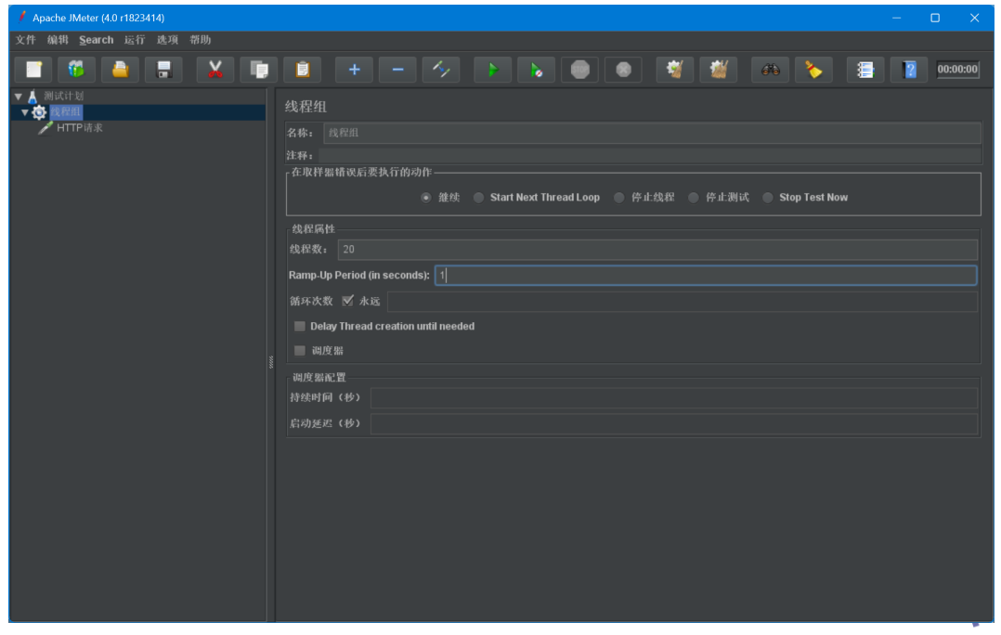Click the New test plan icon

tap(33, 70)
